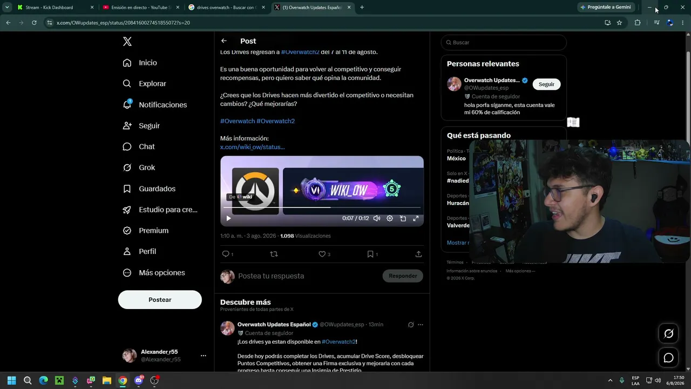Image resolution: width=691 pixels, height=389 pixels.
Task: Switch to the drives overwatch search tab
Action: (x=226, y=8)
